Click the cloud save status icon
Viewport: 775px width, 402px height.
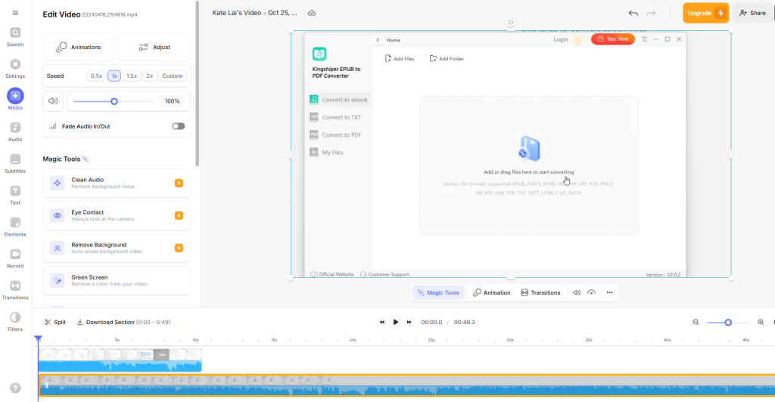click(x=312, y=13)
